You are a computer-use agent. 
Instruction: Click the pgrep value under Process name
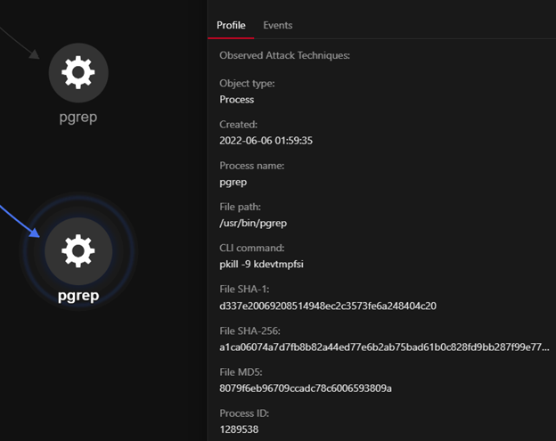click(x=233, y=182)
